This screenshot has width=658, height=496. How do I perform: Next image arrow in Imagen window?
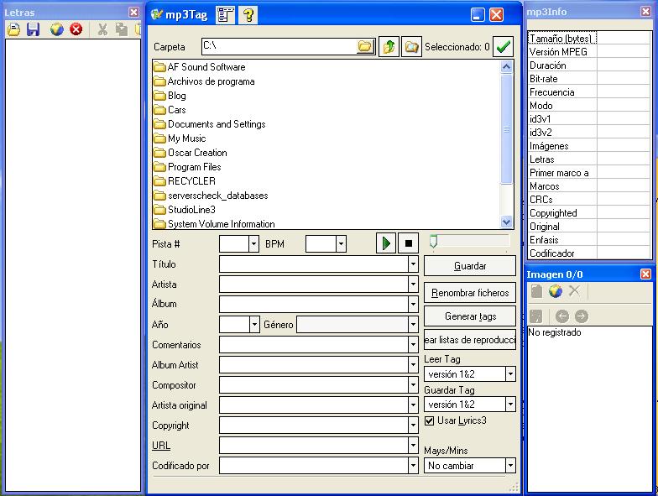(x=581, y=316)
